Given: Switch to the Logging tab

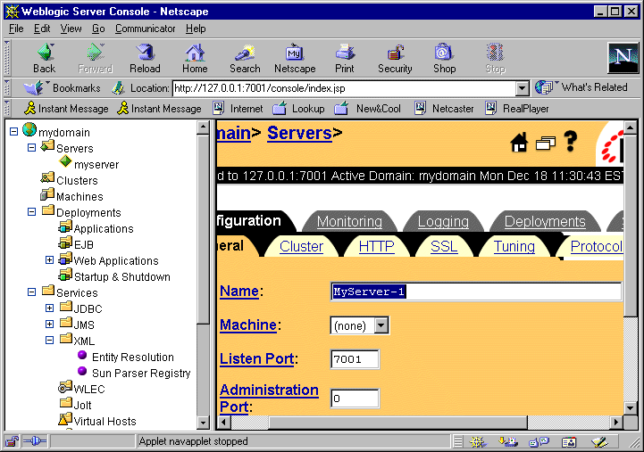Looking at the screenshot, I should pyautogui.click(x=443, y=222).
